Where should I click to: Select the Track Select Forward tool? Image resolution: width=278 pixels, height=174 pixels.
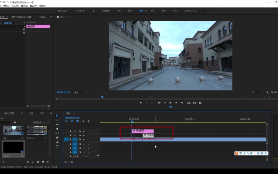57,120
